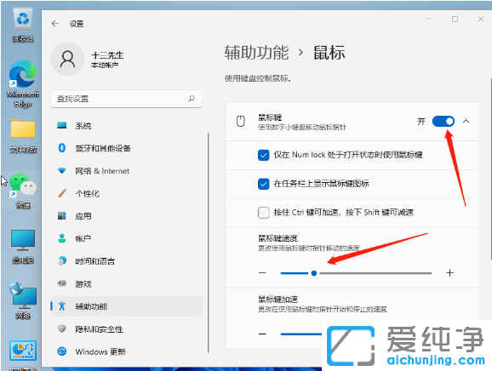Click the user avatar picture
The height and width of the screenshot is (371, 492).
[x=67, y=59]
